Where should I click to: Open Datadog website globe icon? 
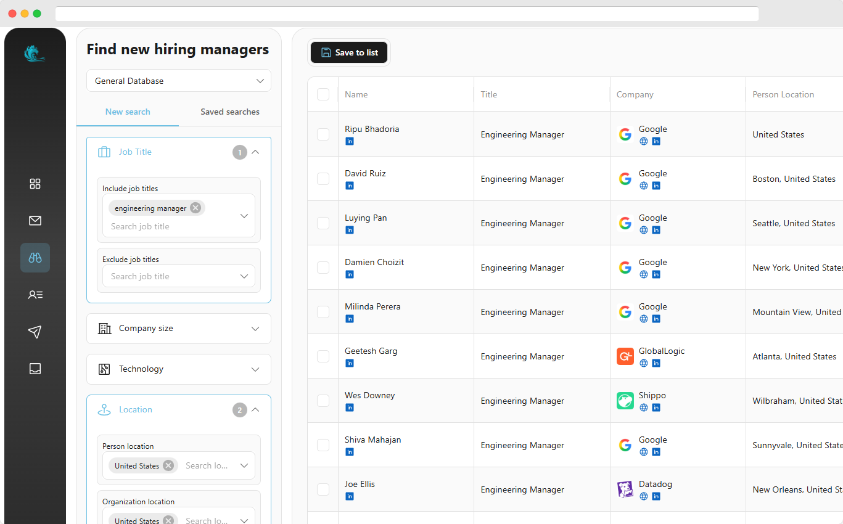pyautogui.click(x=644, y=496)
